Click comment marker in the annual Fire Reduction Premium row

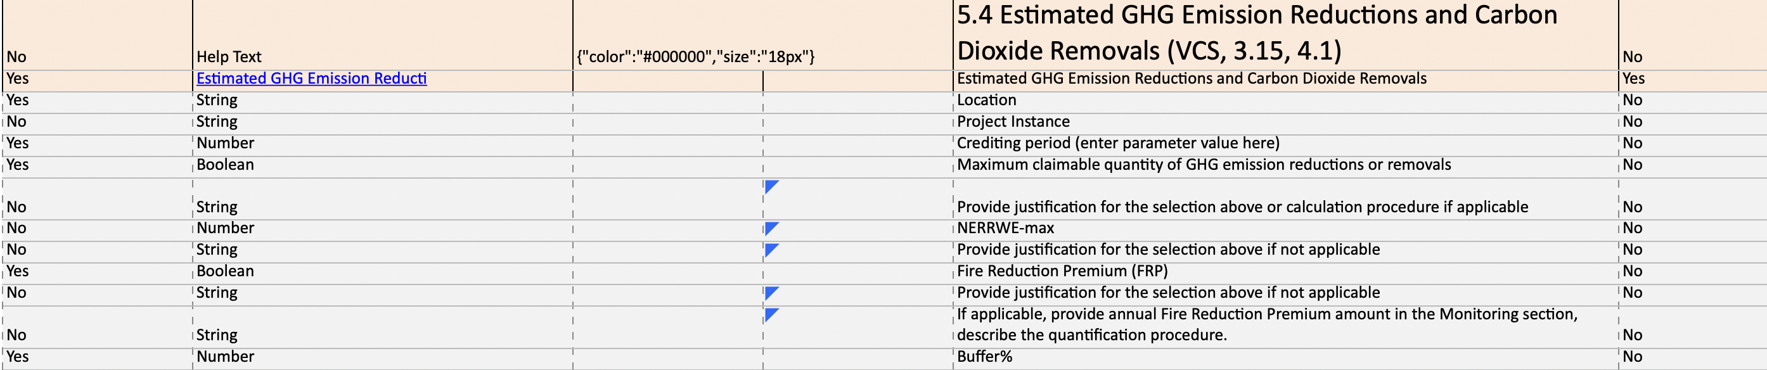click(771, 314)
